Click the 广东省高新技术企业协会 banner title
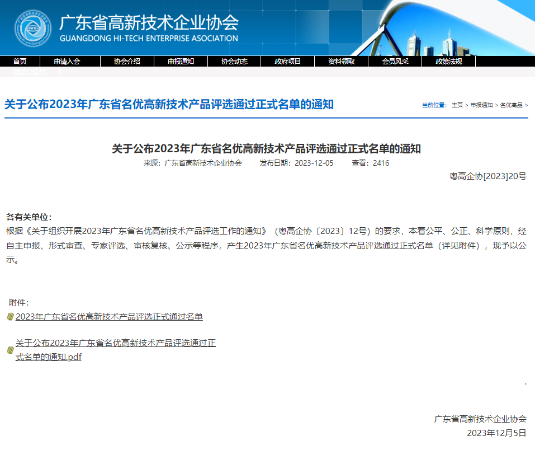Viewport: 535px width, 464px height. (x=149, y=22)
